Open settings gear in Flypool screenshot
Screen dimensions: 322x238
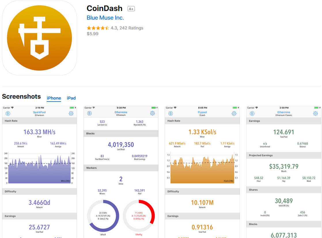point(234,113)
